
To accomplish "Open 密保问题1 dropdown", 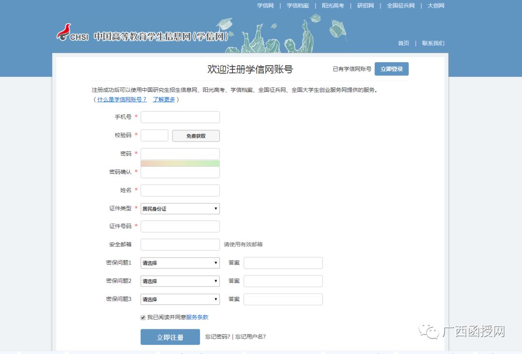I will pos(180,263).
